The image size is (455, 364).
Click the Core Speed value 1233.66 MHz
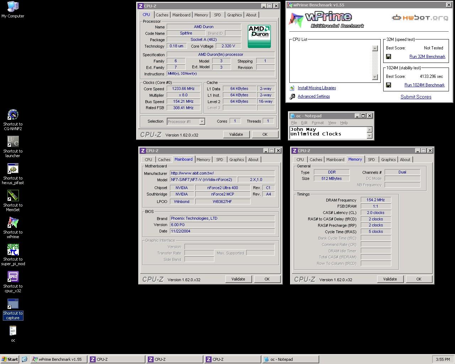[x=183, y=89]
